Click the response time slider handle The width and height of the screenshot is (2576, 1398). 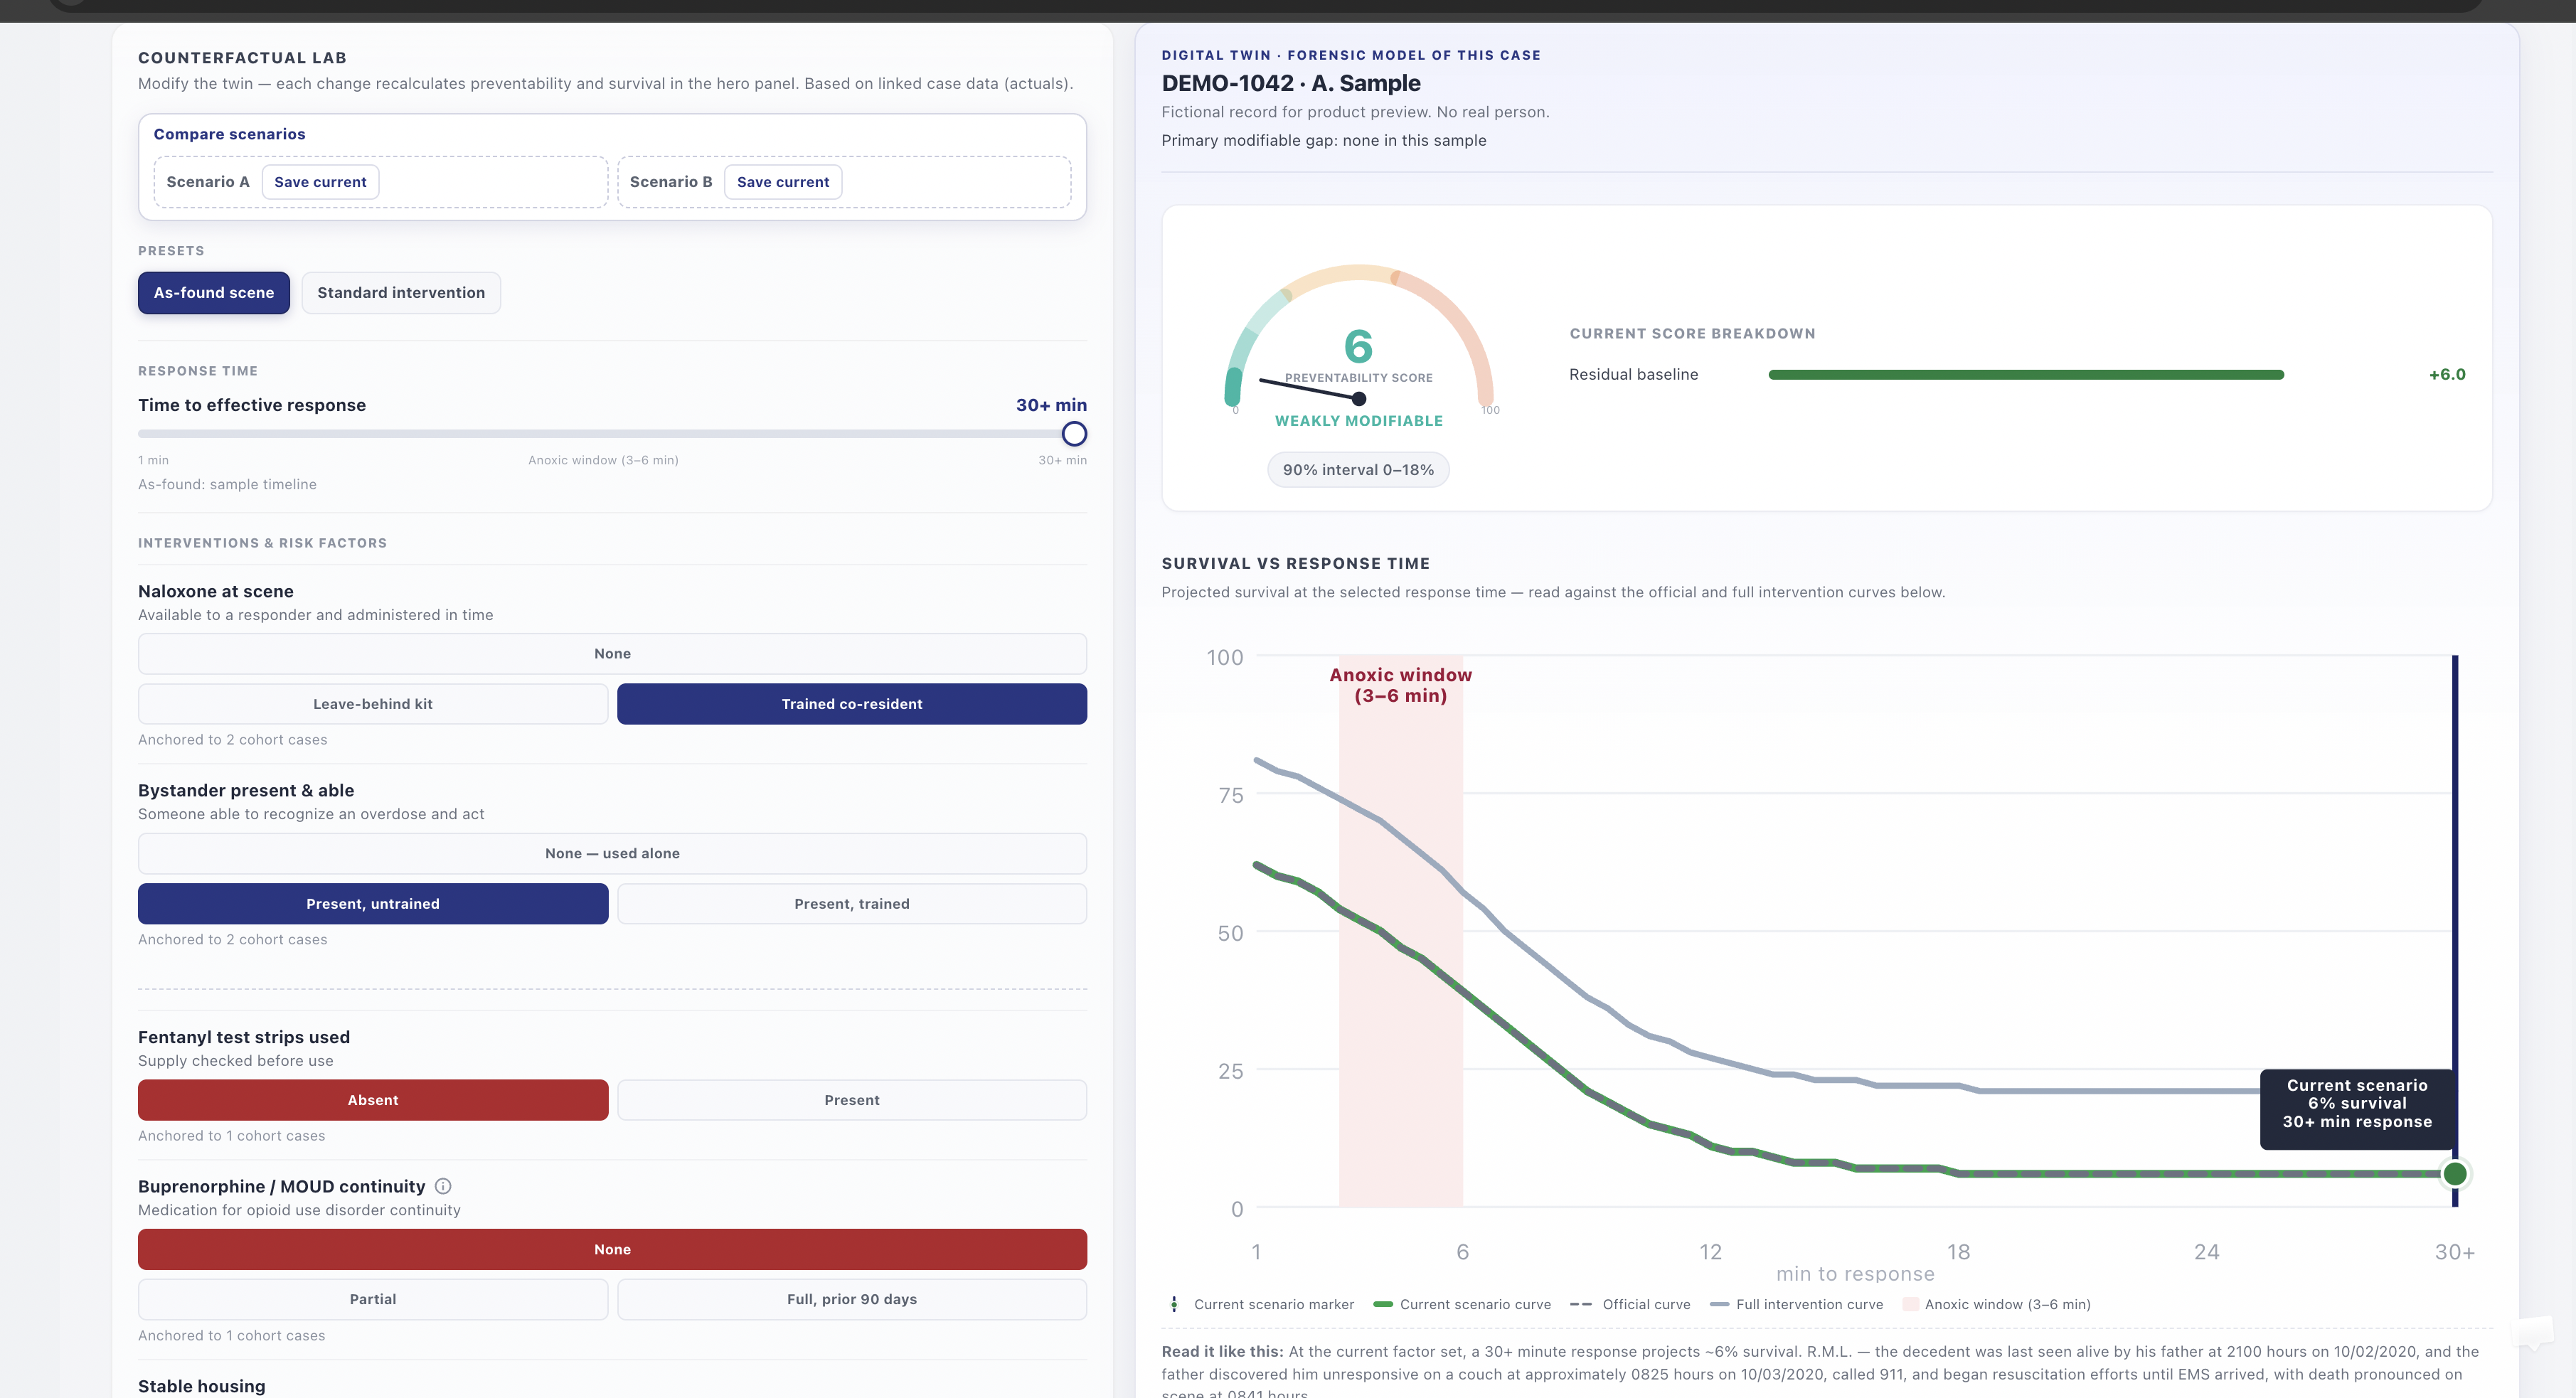coord(1074,434)
